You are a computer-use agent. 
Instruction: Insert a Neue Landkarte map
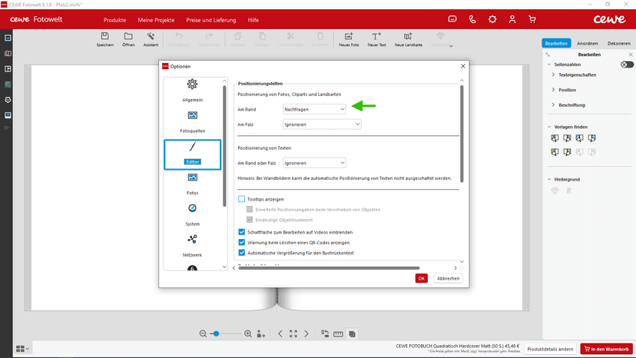(407, 38)
